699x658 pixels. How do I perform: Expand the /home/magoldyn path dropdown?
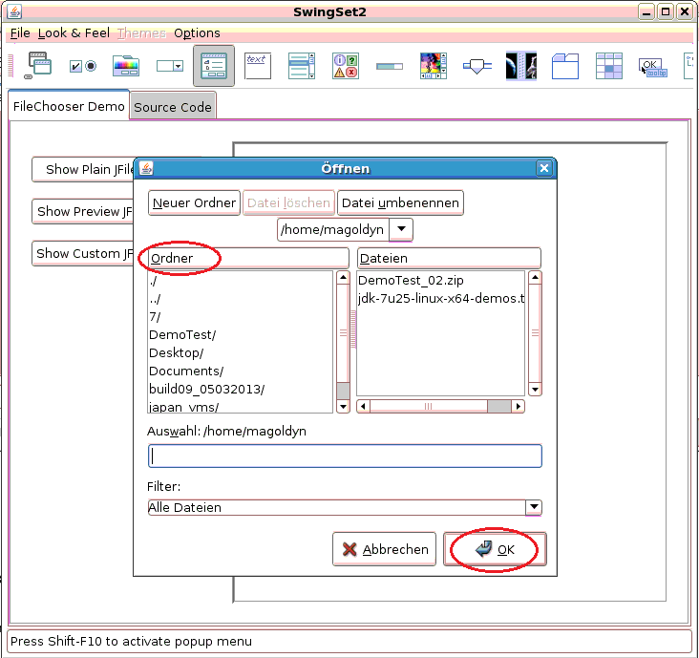tap(402, 229)
